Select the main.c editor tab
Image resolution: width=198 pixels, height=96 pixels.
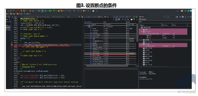pyautogui.click(x=16, y=17)
